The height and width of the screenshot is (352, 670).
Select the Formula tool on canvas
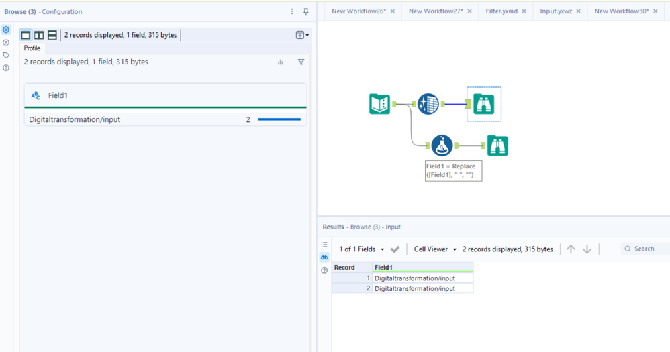[442, 145]
